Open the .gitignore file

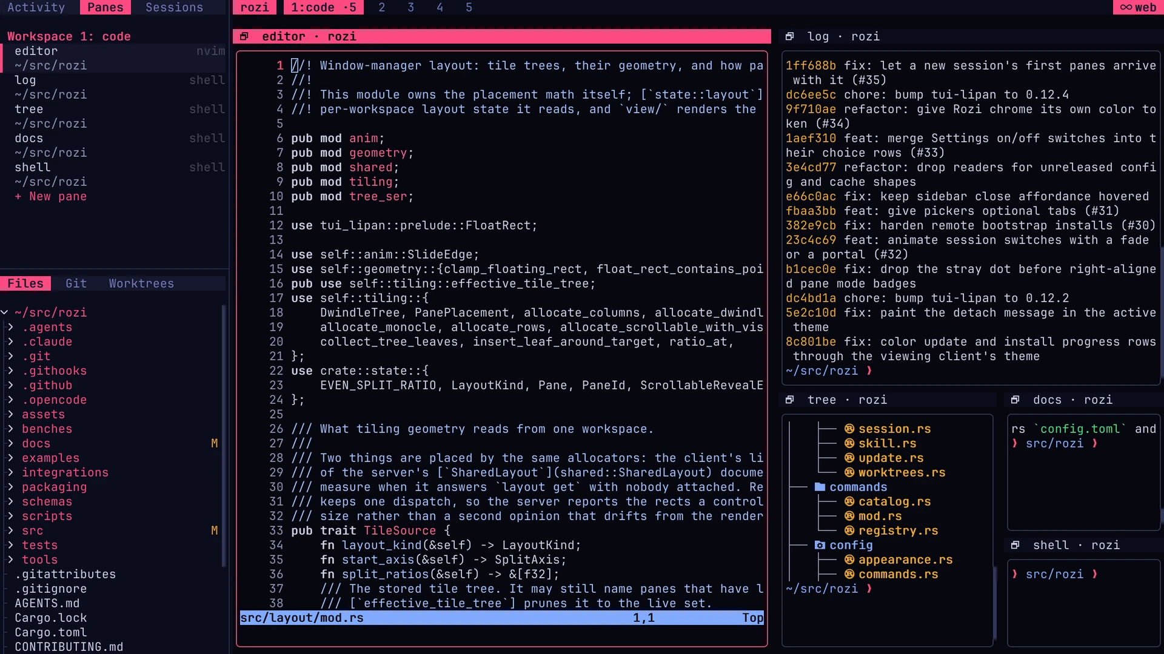(51, 589)
